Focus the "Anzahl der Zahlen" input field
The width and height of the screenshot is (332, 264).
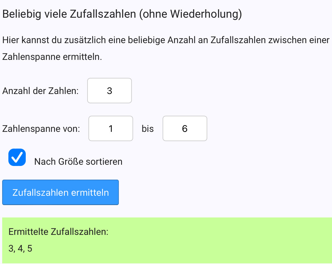coord(110,91)
